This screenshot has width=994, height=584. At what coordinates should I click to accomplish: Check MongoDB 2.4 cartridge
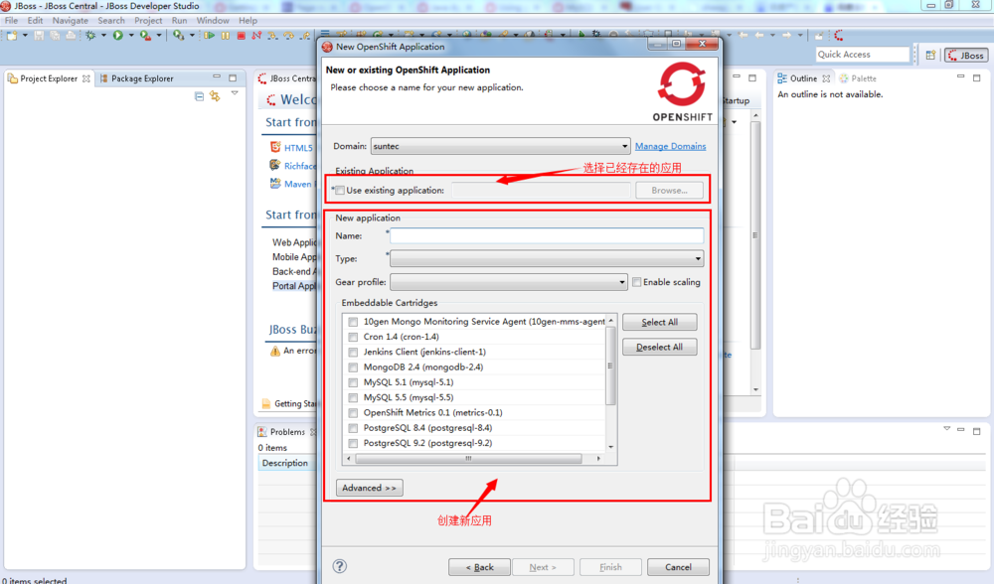[x=353, y=367]
